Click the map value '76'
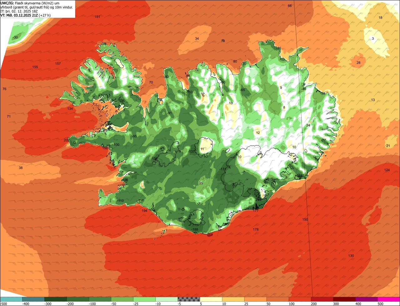This screenshot has height=306, width=400. click(x=4, y=89)
